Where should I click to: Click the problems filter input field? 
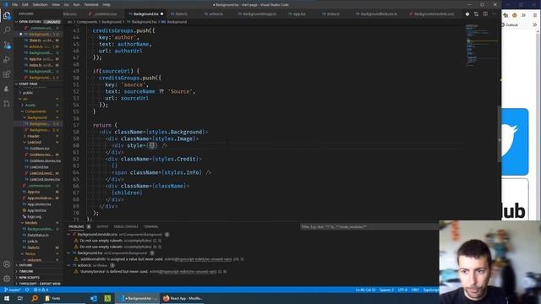point(369,227)
